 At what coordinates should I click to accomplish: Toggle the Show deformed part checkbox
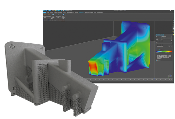[156, 45]
